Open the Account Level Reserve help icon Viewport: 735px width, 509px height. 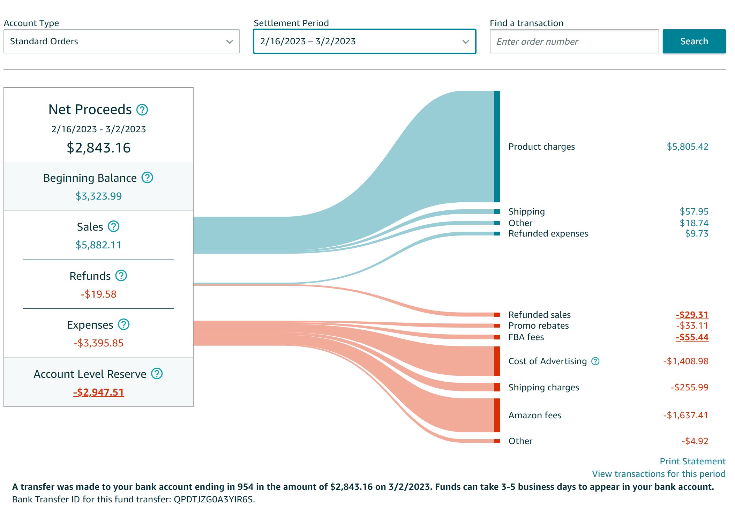pos(157,374)
